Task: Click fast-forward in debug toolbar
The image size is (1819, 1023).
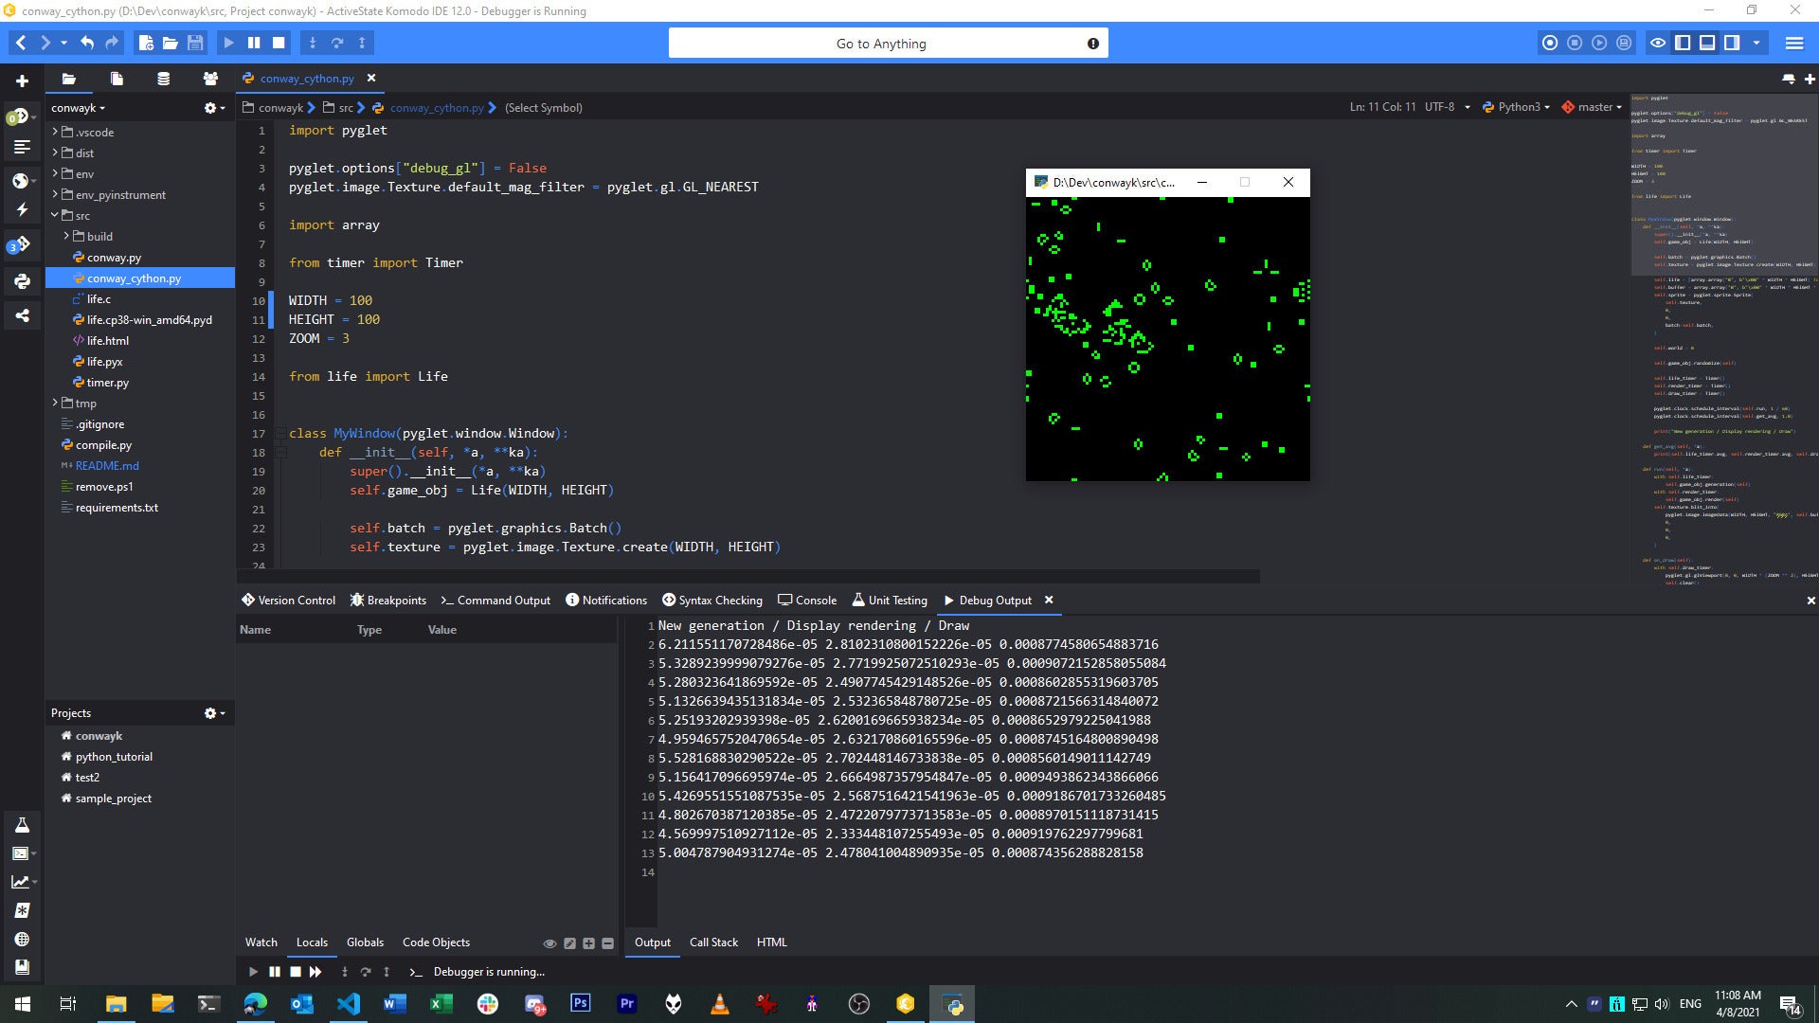Action: point(315,972)
